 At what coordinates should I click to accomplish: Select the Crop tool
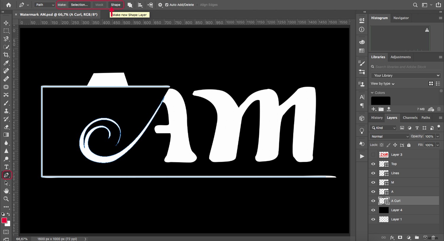pos(6,55)
